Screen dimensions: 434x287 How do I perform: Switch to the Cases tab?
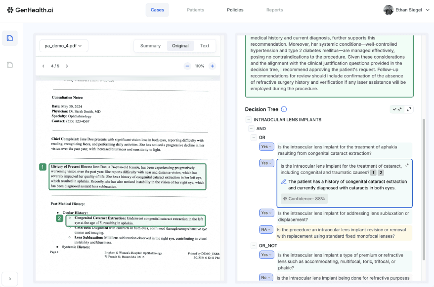point(157,10)
